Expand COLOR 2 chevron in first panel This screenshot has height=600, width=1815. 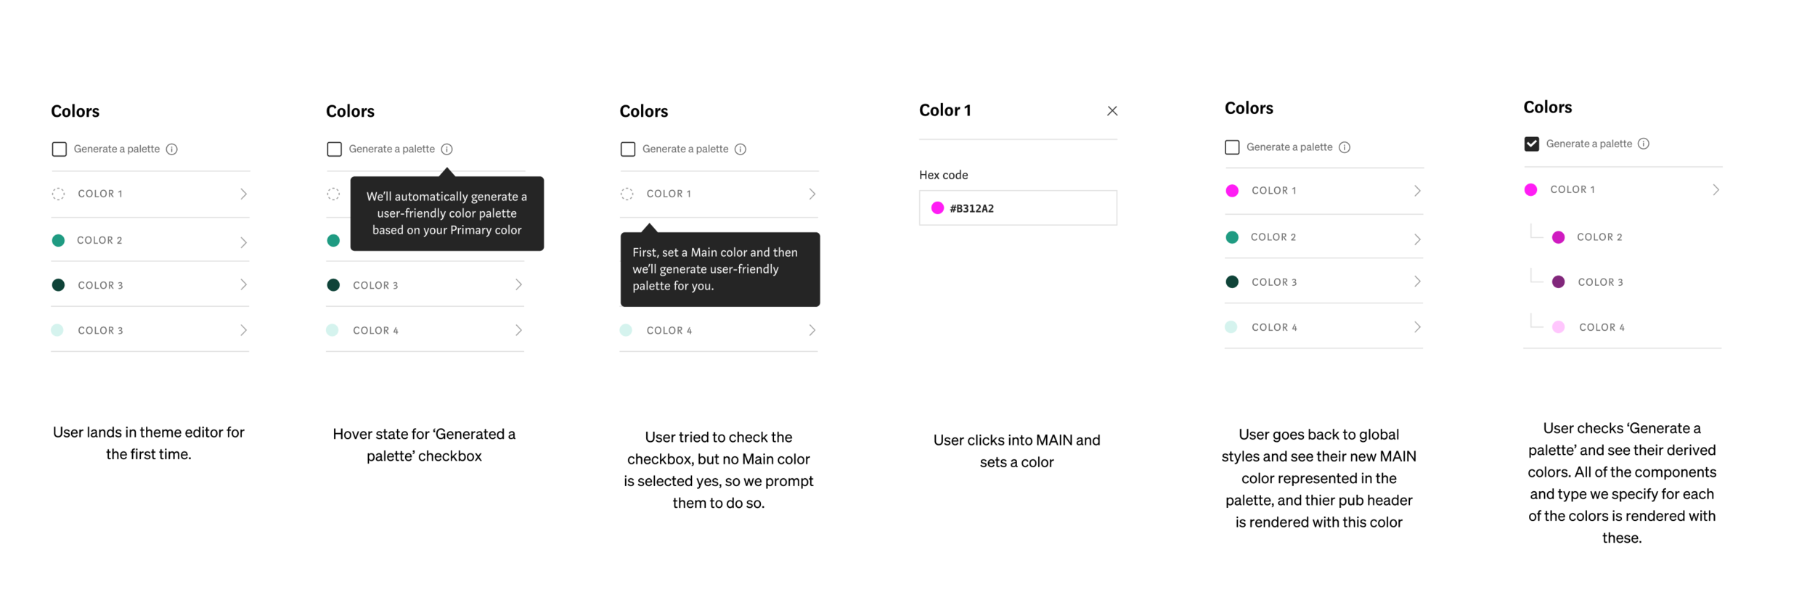243,242
